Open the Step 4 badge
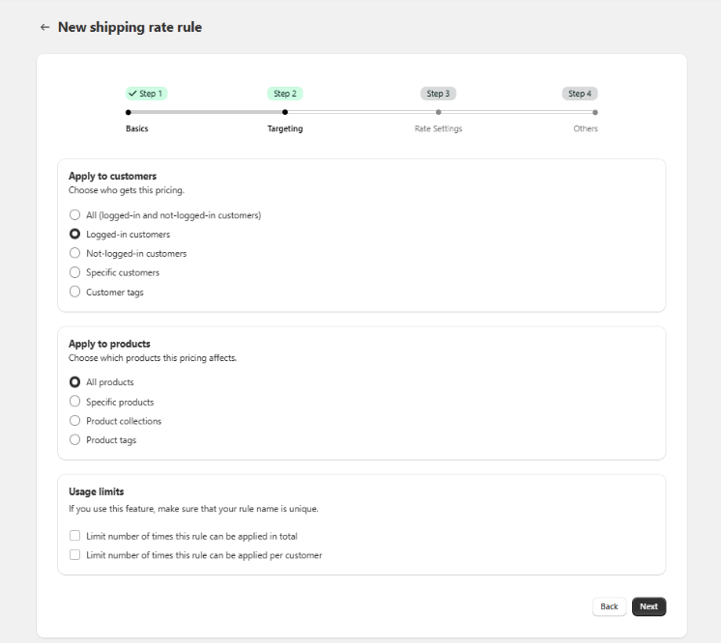The width and height of the screenshot is (721, 644). 580,94
